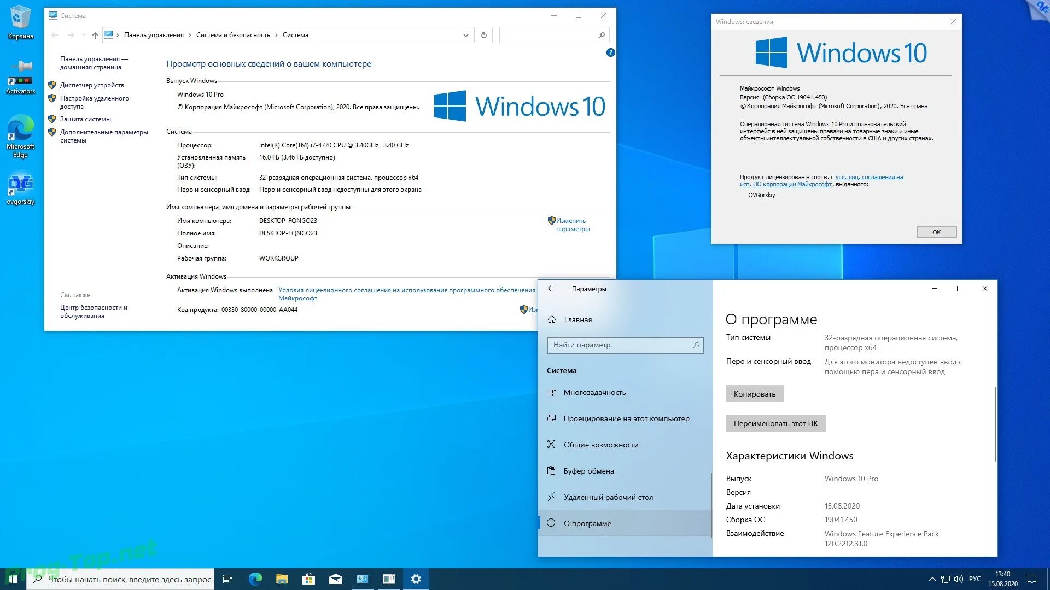This screenshot has width=1050, height=590.
Task: Open the network tray icon
Action: 945,579
